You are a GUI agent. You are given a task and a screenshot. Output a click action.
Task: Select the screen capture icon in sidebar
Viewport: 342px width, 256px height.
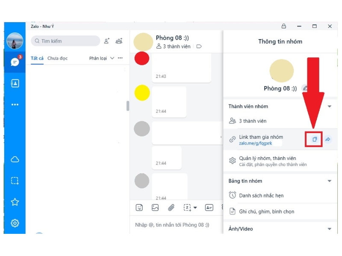pos(15,180)
